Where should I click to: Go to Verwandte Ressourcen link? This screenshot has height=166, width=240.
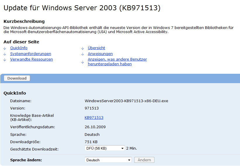coord(32,59)
